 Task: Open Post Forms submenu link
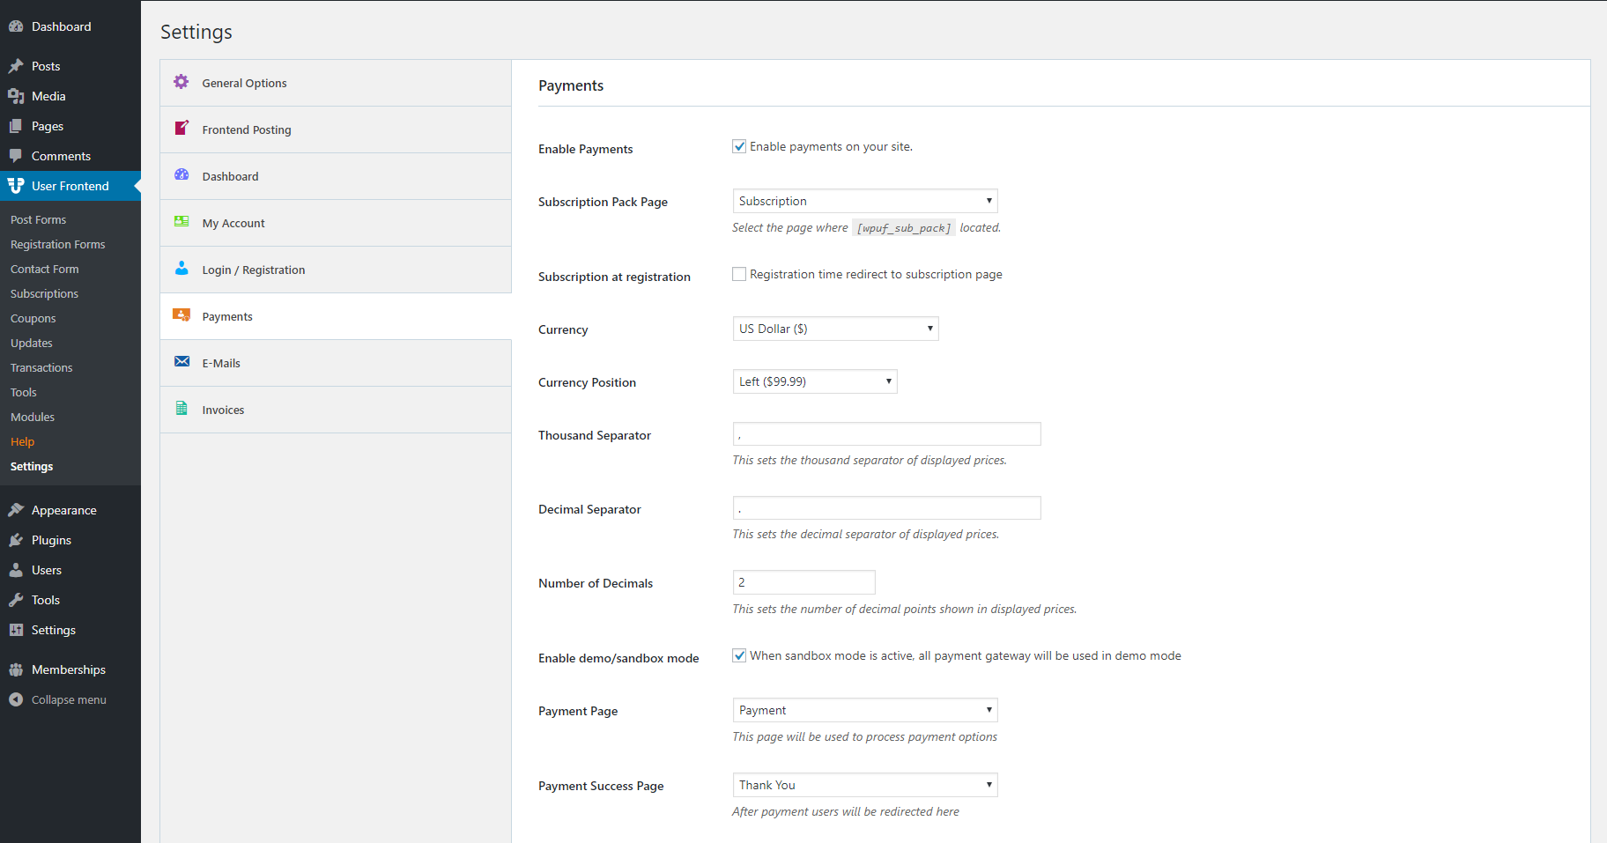click(x=39, y=219)
